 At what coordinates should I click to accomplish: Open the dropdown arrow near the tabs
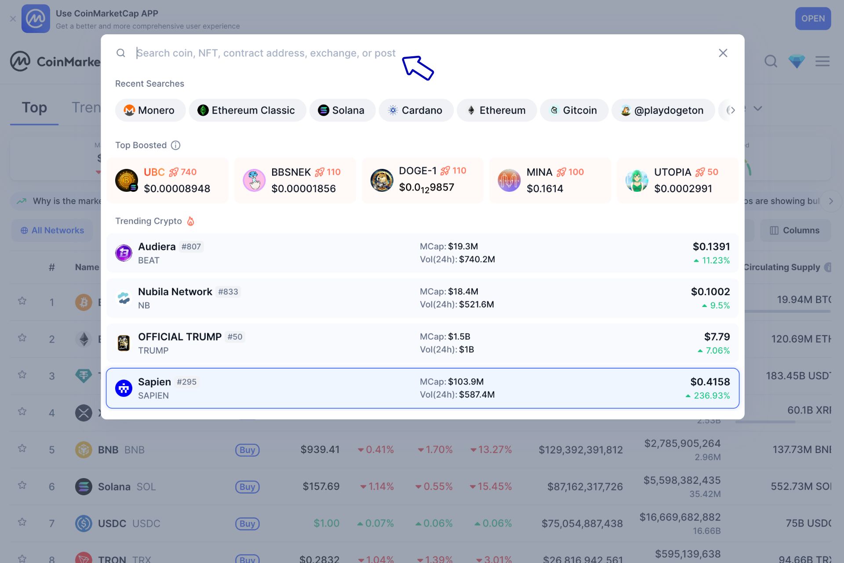click(758, 108)
